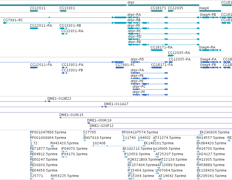Open the drpr-RA transcript

163,17
